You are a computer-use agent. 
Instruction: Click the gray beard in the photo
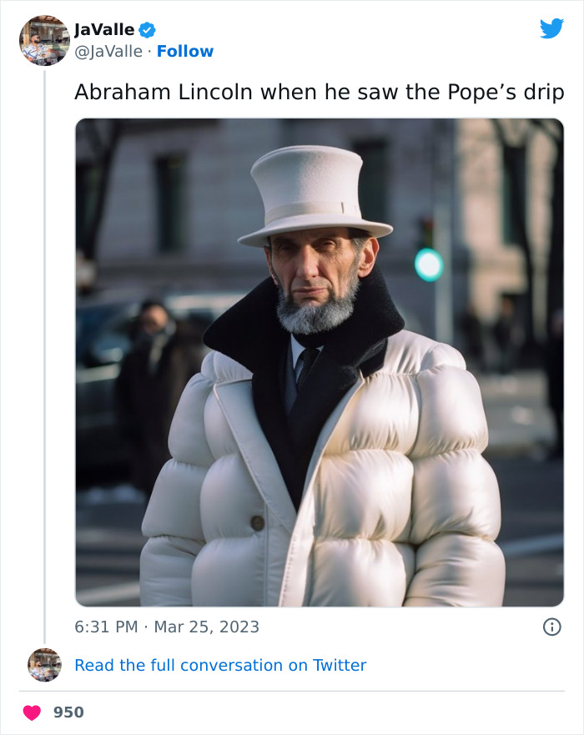[317, 313]
